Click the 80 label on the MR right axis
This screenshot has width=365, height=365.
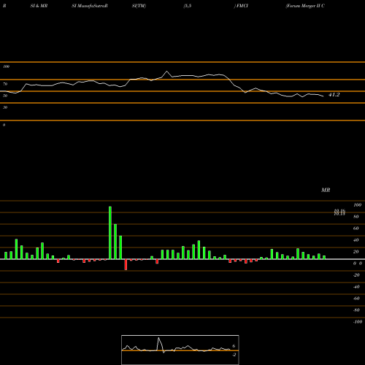(x=356, y=217)
